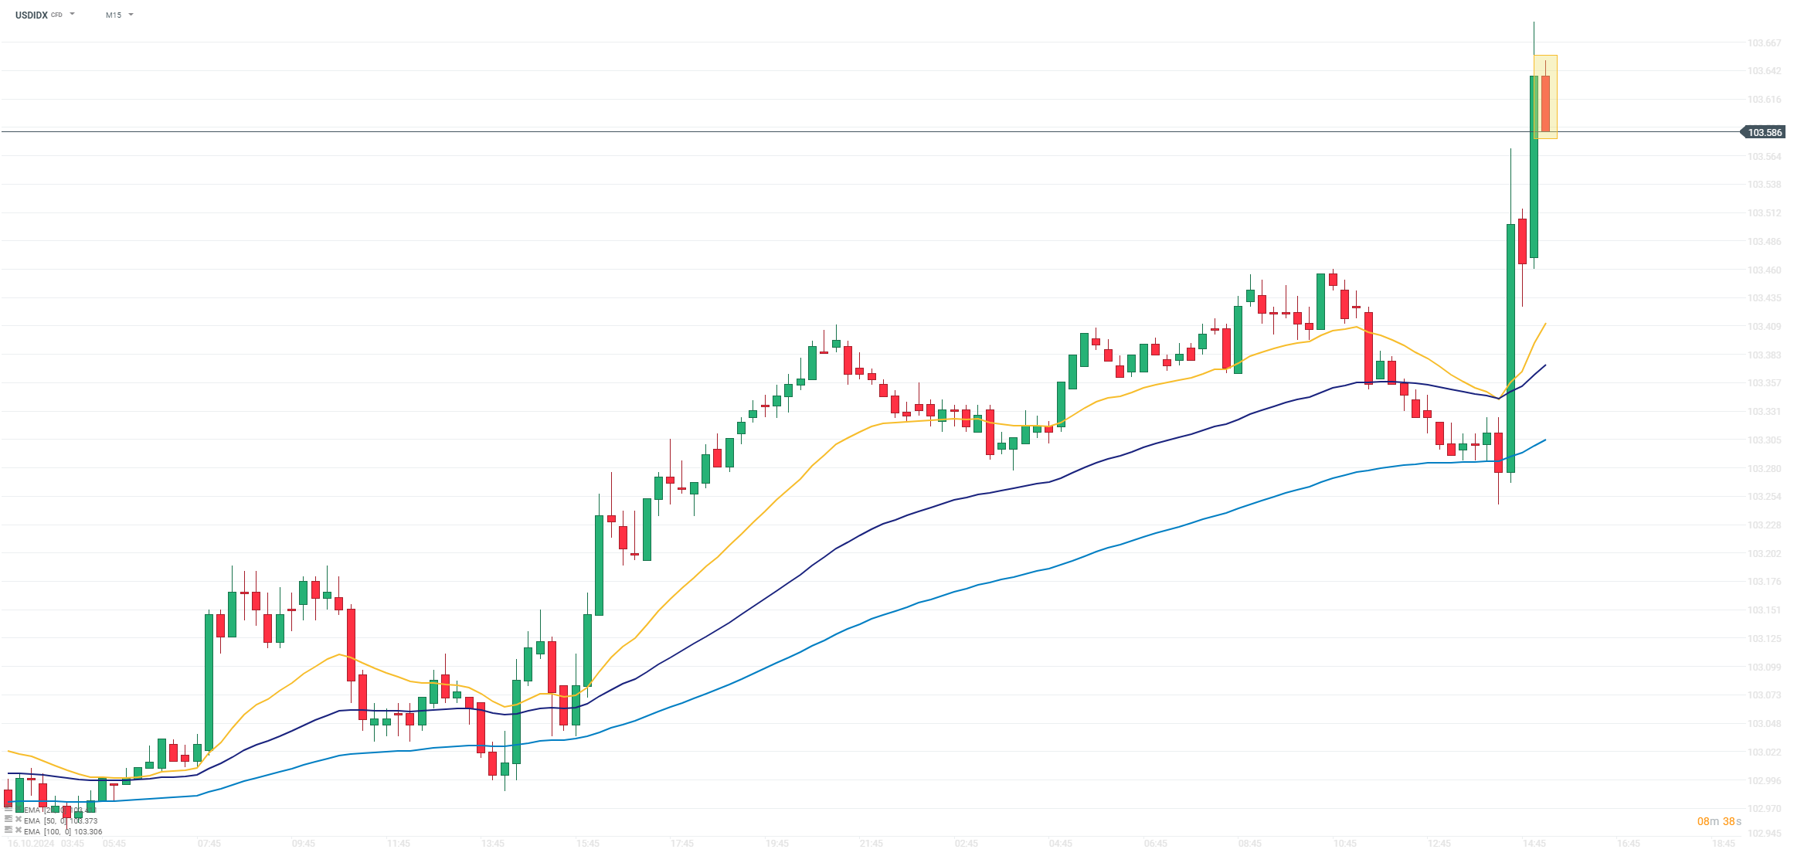Click the 16.10.2024 date label on time axis
This screenshot has height=856, width=1794.
point(32,843)
